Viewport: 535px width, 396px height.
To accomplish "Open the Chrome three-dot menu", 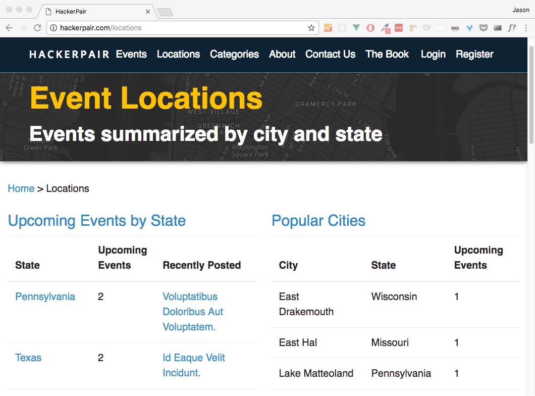I will point(526,28).
